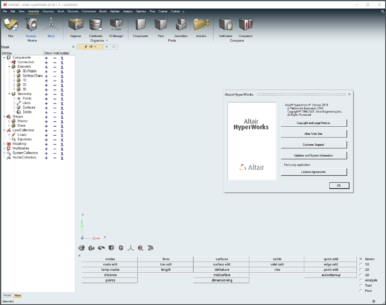Viewport: 386px width, 305px height.
Task: Open the Optimize ribbon tab
Action: coord(141,11)
